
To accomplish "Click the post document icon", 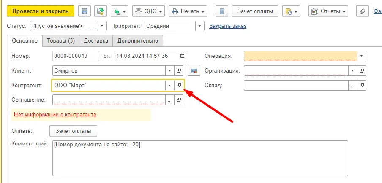I will click(100, 11).
